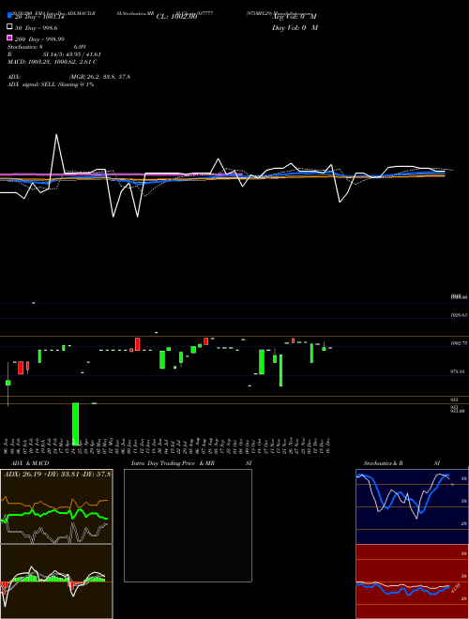Click the MACD values line '1003.23, 1000.62, 2.61'

click(53, 62)
